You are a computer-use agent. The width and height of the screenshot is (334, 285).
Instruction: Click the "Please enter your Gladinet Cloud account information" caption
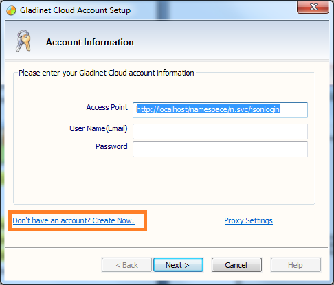[x=107, y=73]
